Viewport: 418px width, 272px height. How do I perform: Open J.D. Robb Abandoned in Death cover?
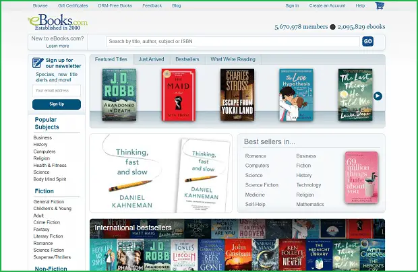[x=119, y=94]
